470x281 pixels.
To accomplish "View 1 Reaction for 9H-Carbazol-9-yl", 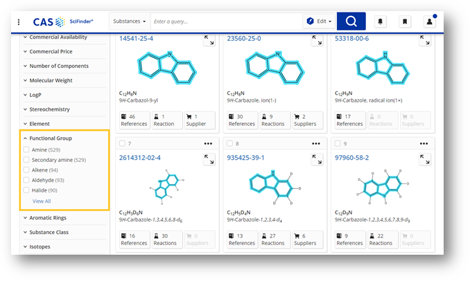I will click(167, 120).
